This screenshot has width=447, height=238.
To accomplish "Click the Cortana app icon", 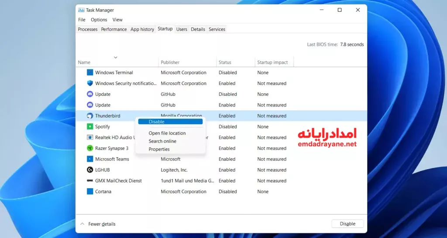I will (x=90, y=192).
